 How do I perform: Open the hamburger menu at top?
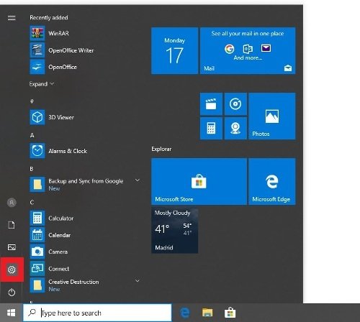12,18
